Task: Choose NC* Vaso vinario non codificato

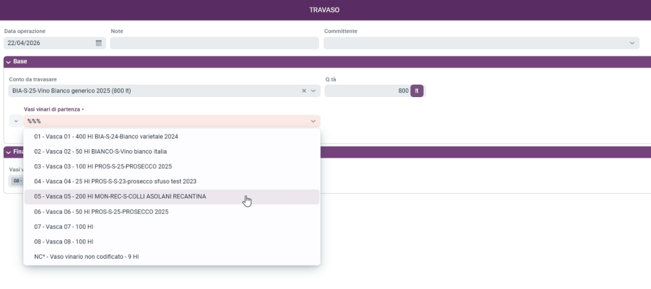Action: [172, 257]
